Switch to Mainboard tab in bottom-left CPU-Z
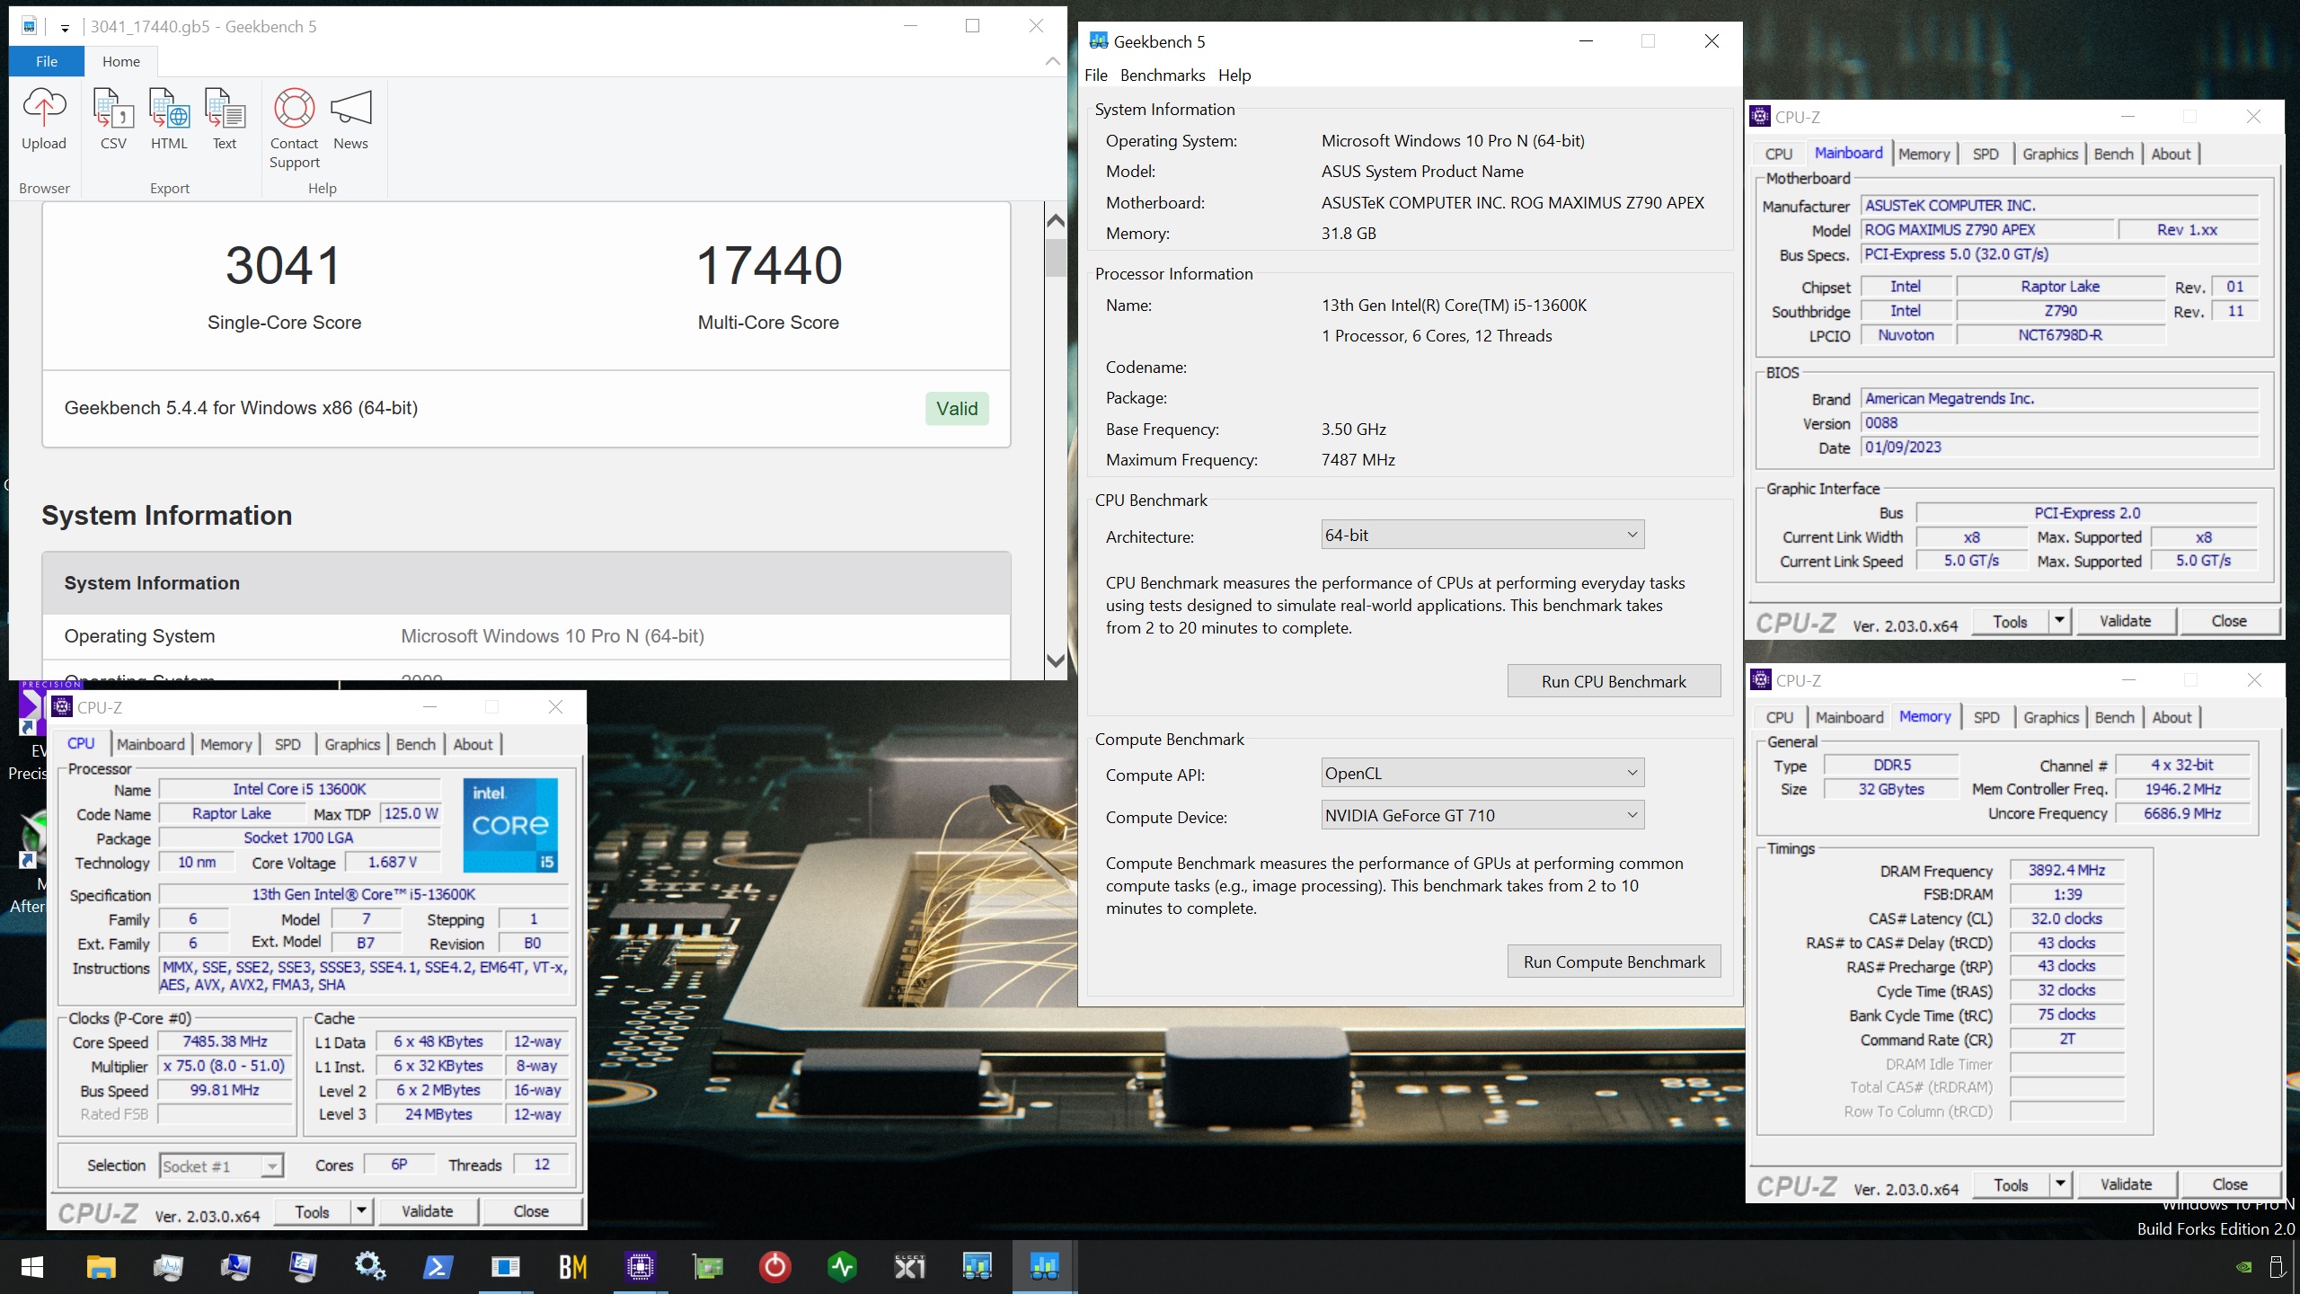The width and height of the screenshot is (2300, 1294). pos(150,744)
